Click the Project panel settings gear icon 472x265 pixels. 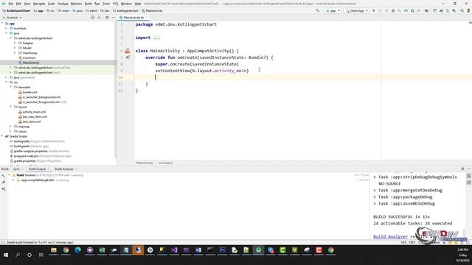(x=107, y=18)
